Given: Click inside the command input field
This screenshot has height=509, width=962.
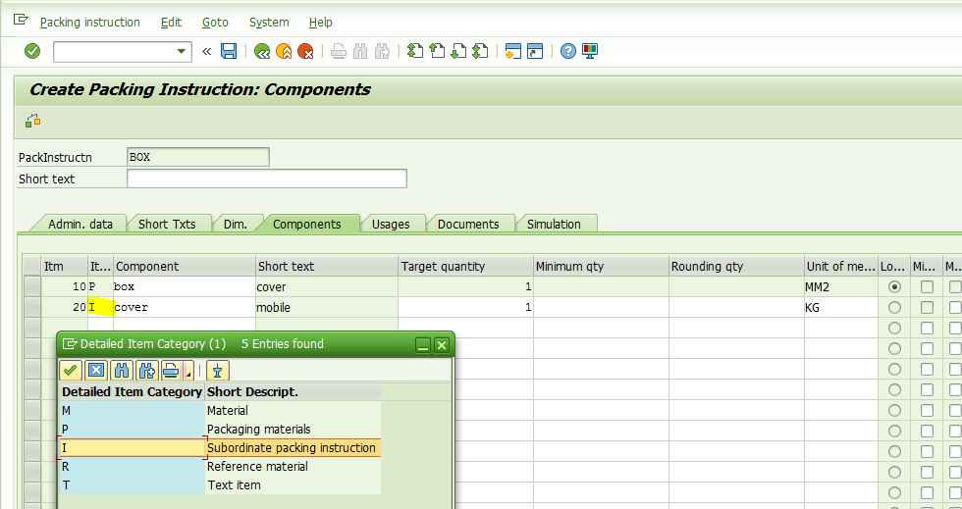Looking at the screenshot, I should (x=115, y=52).
